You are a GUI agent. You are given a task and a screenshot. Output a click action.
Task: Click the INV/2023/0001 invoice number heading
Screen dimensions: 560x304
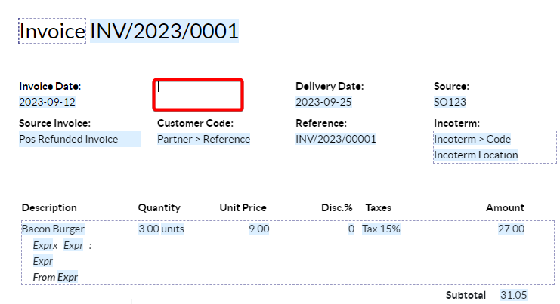(165, 31)
